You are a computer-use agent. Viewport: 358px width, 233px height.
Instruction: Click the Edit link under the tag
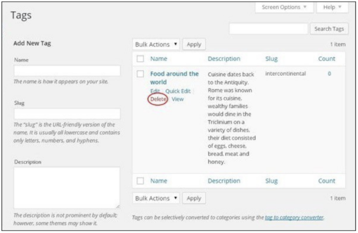point(155,91)
